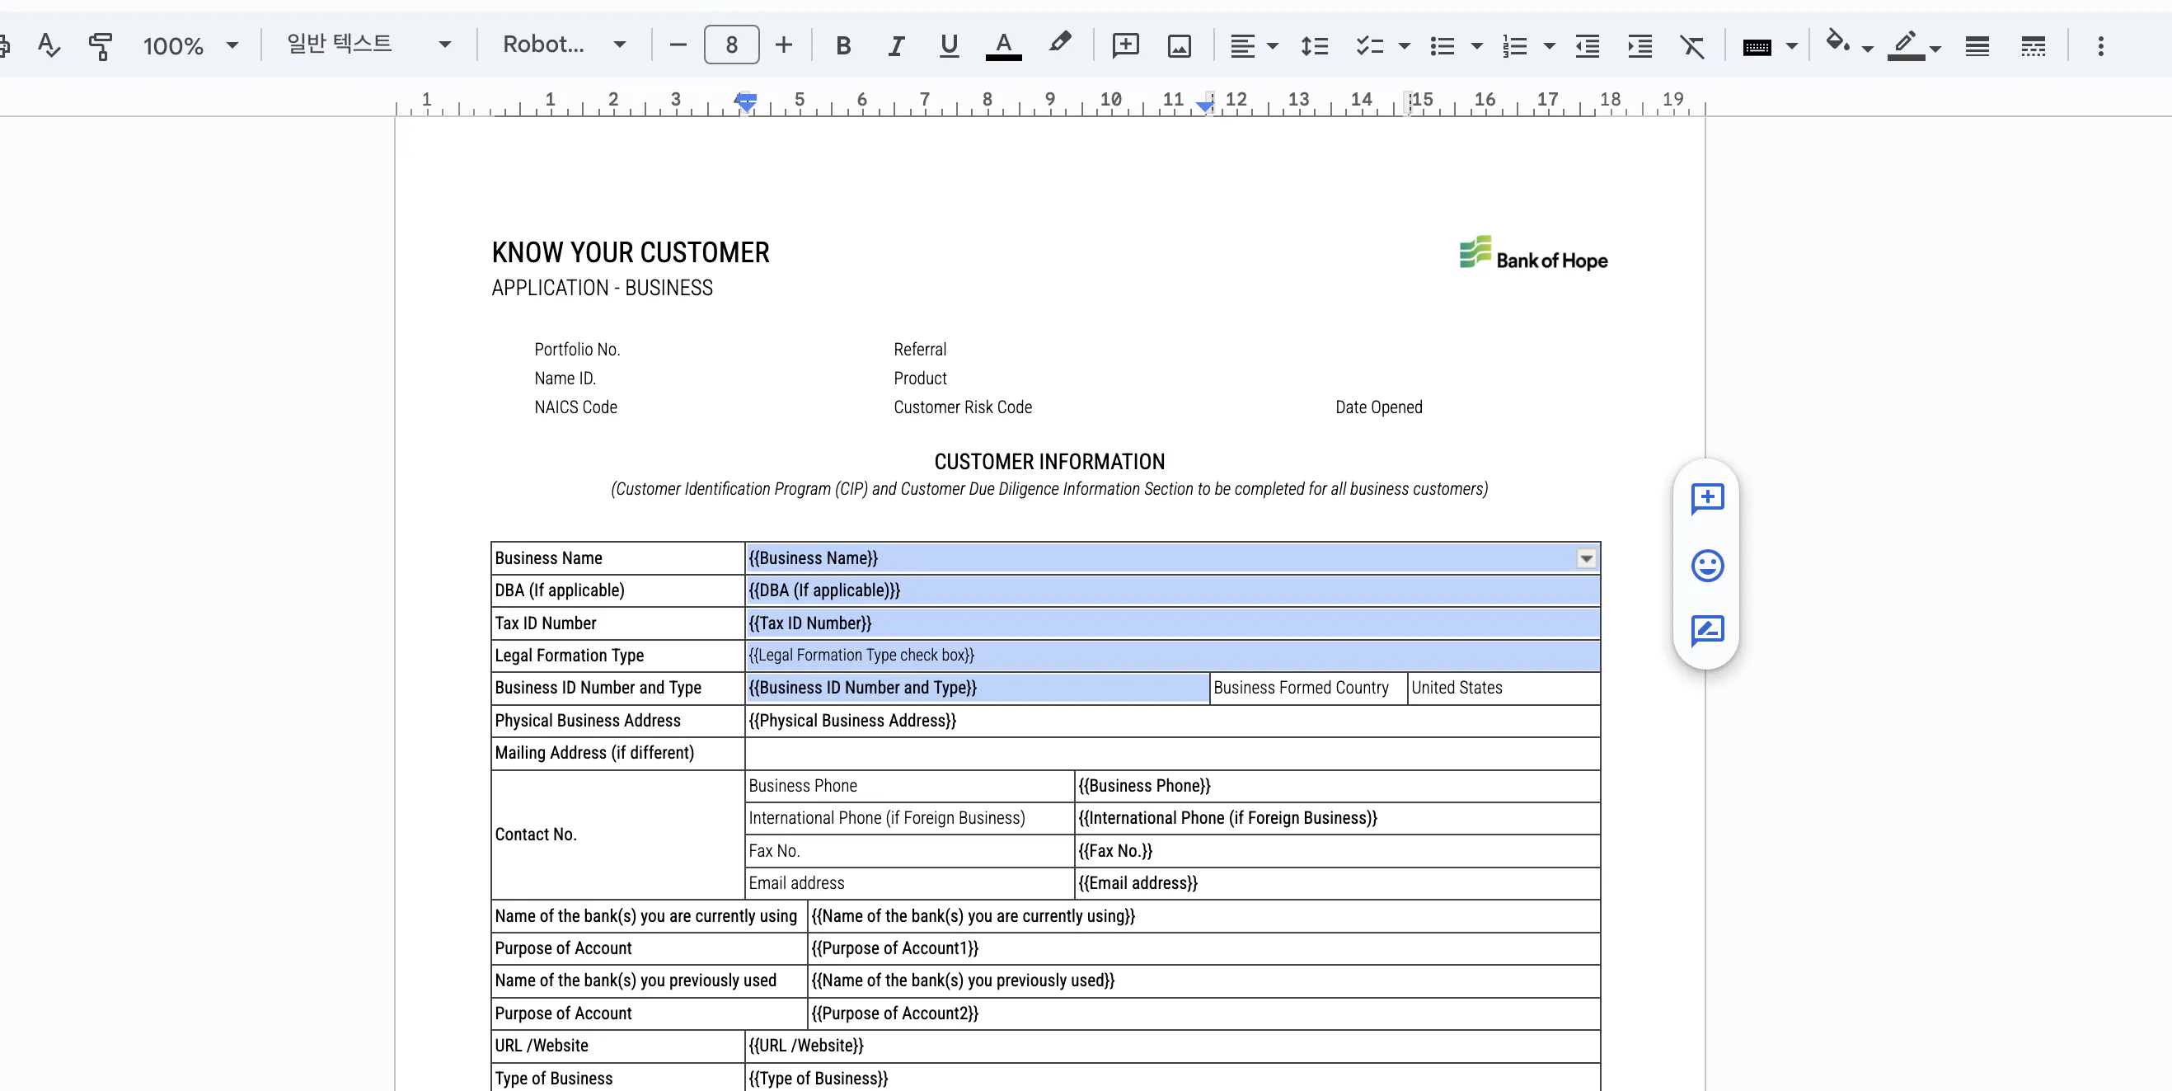
Task: Add a comment from the toolbar
Action: (x=1126, y=45)
